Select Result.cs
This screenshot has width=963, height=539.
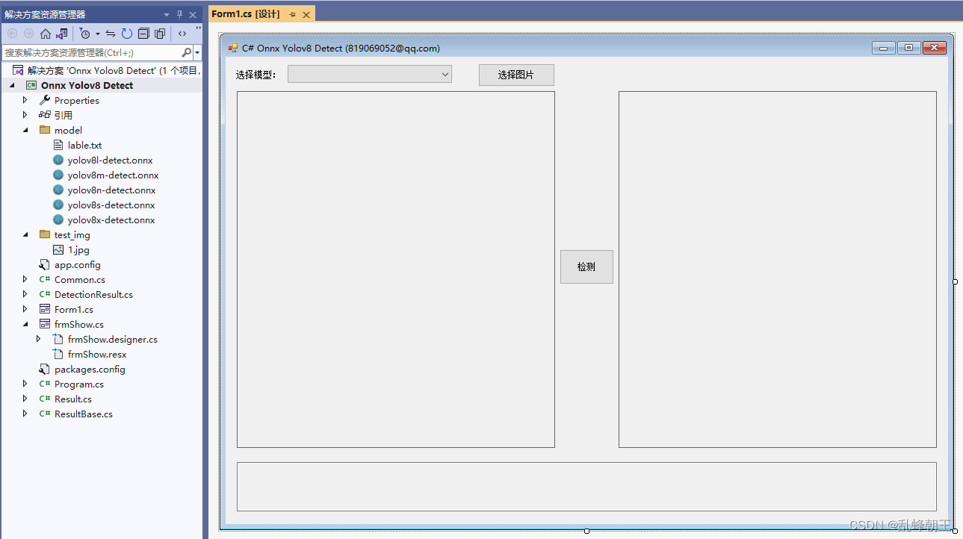pos(73,399)
